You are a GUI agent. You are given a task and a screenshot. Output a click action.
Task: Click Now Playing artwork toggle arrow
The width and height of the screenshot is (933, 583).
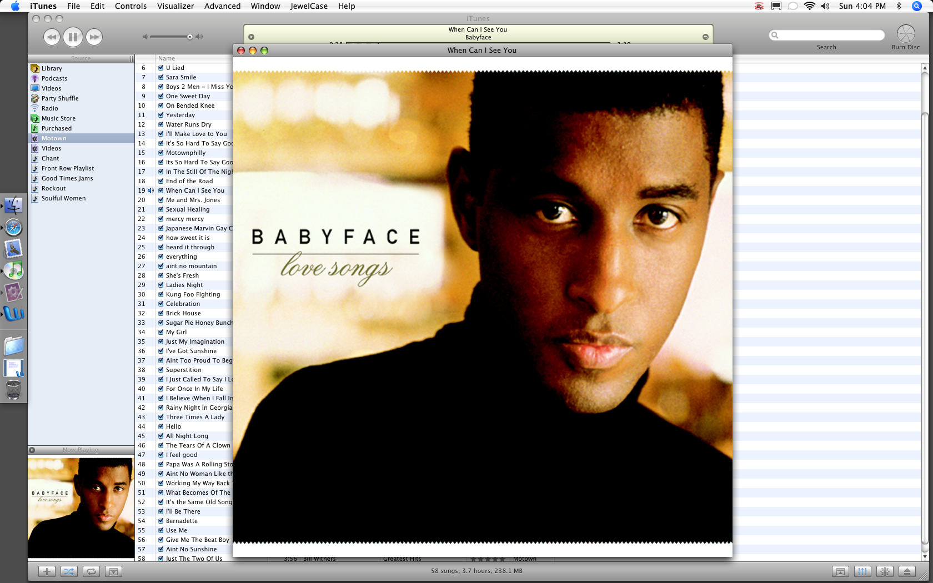point(32,450)
